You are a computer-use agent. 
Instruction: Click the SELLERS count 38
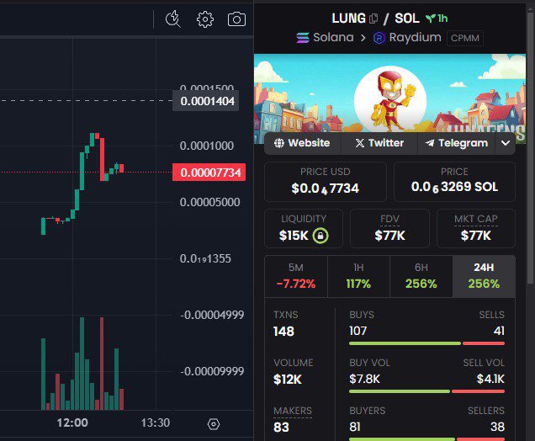coord(497,427)
